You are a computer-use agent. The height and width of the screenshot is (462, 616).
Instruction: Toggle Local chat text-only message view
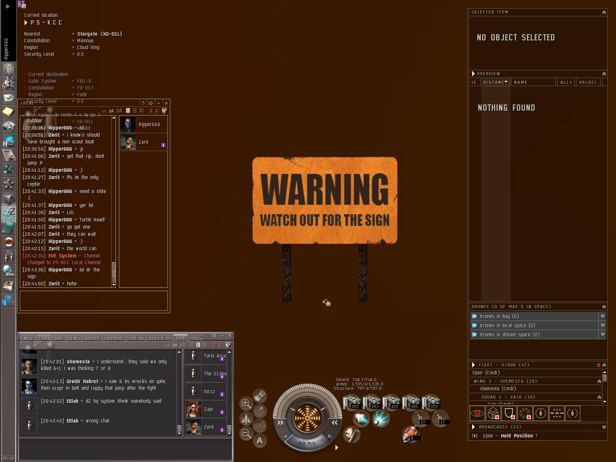click(x=128, y=111)
